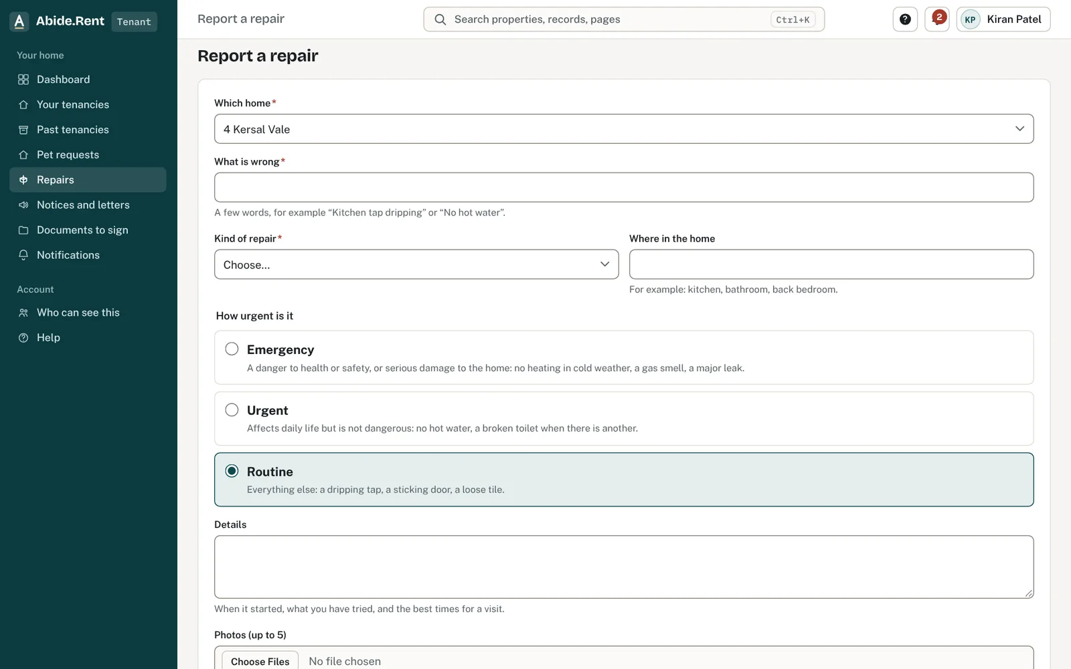Click the Notices and letters megaphone icon
Screen dimensions: 1071x669
pos(23,205)
